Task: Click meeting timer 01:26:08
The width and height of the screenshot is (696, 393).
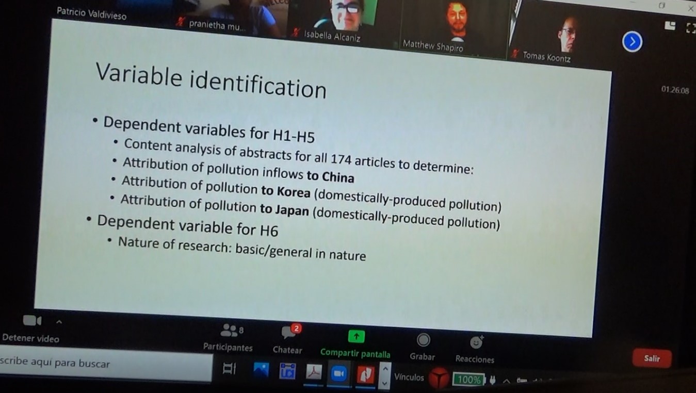Action: 675,90
